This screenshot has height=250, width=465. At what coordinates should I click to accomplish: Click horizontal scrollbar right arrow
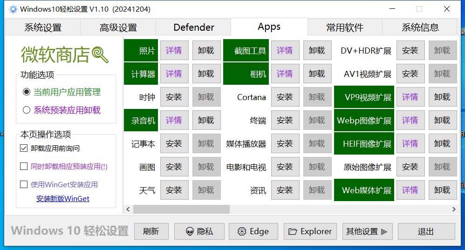tap(454, 209)
